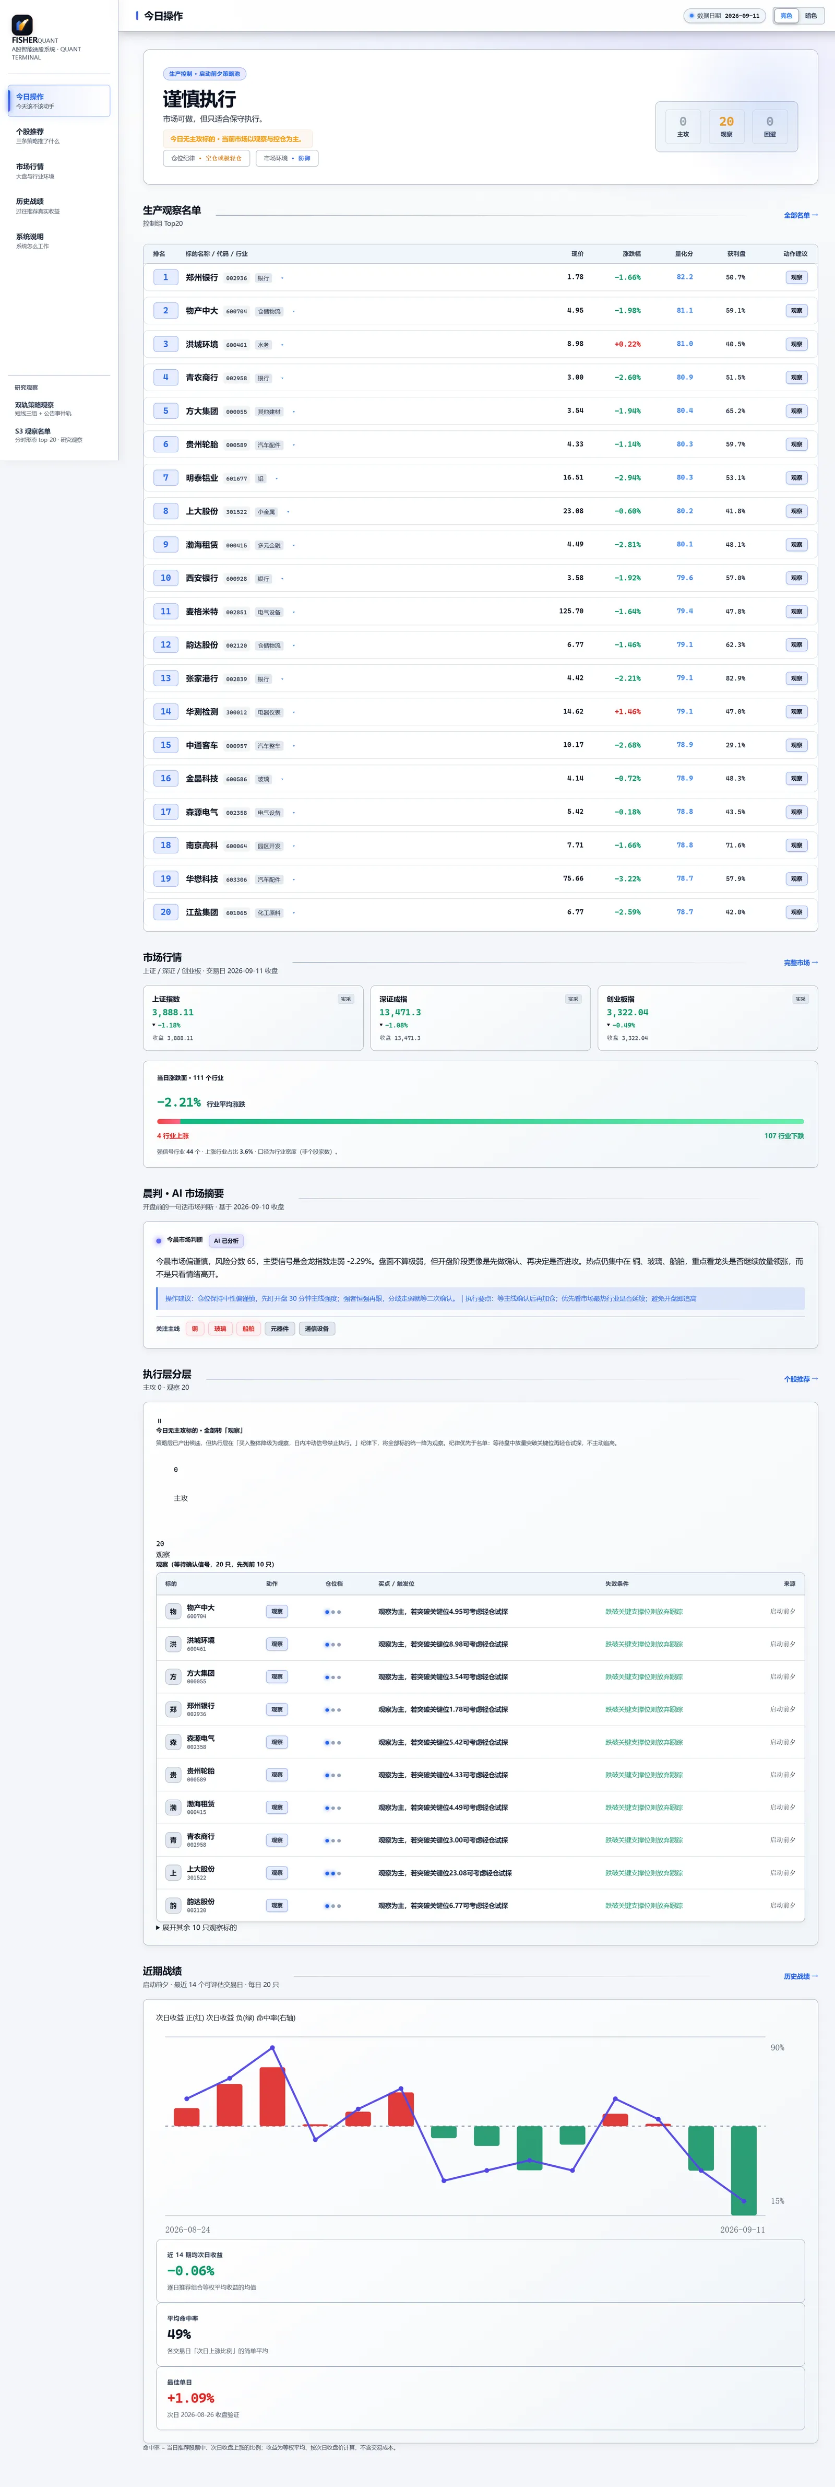Click the 青 avatar icon for 青农商行
The image size is (835, 2487).
174,1840
